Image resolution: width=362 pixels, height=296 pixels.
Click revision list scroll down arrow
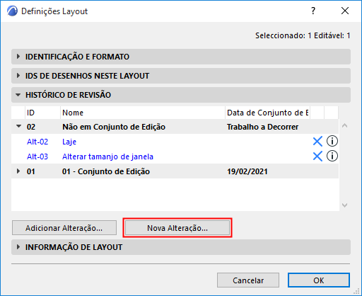tap(344, 205)
